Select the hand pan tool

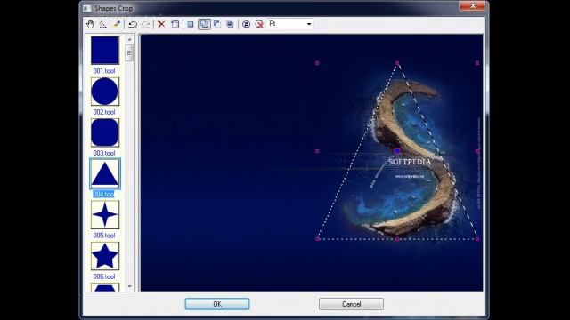[x=90, y=24]
